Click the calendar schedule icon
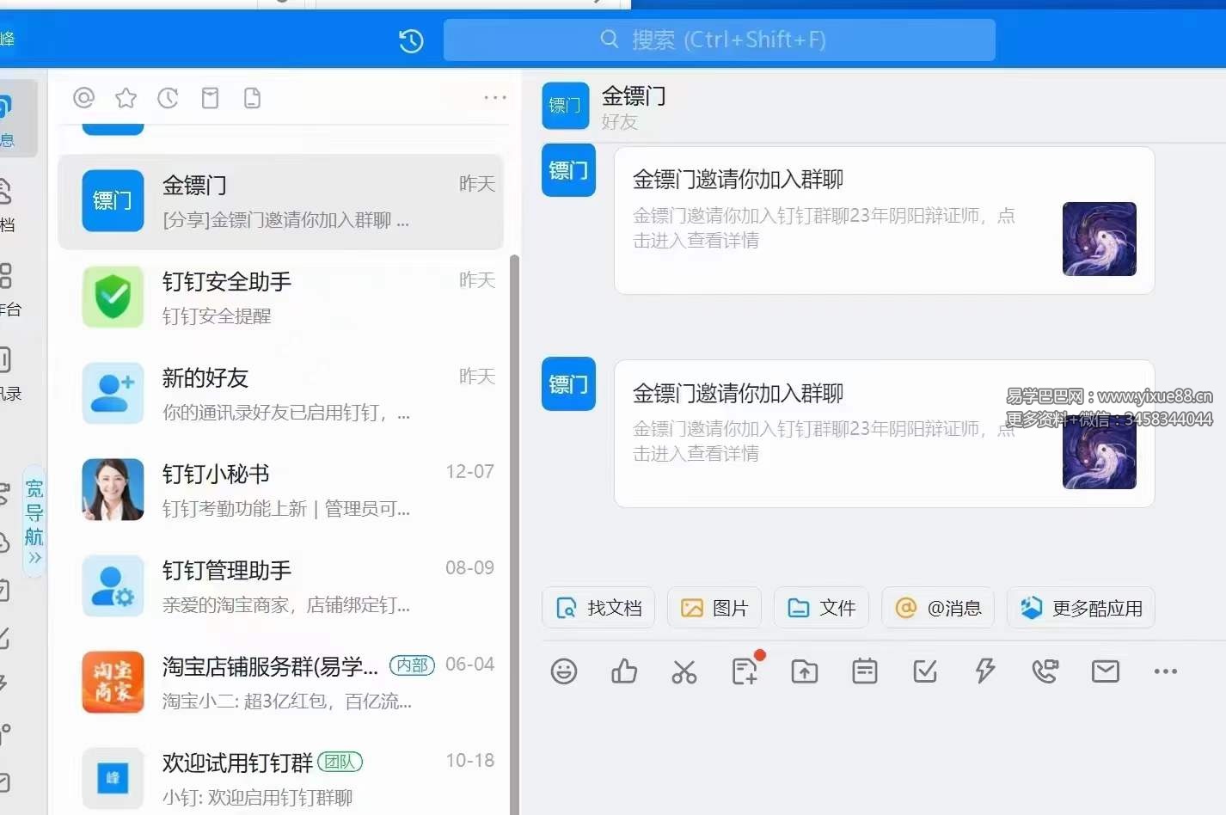The width and height of the screenshot is (1226, 815). (865, 671)
